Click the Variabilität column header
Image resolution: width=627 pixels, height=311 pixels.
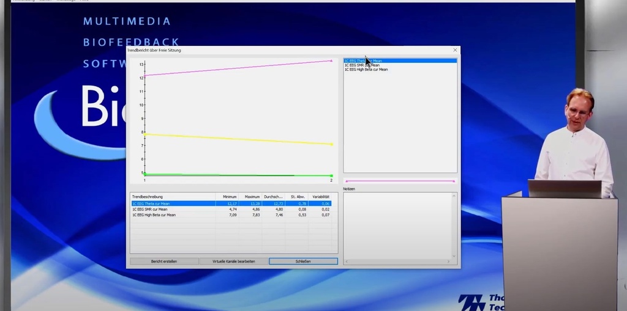(320, 197)
